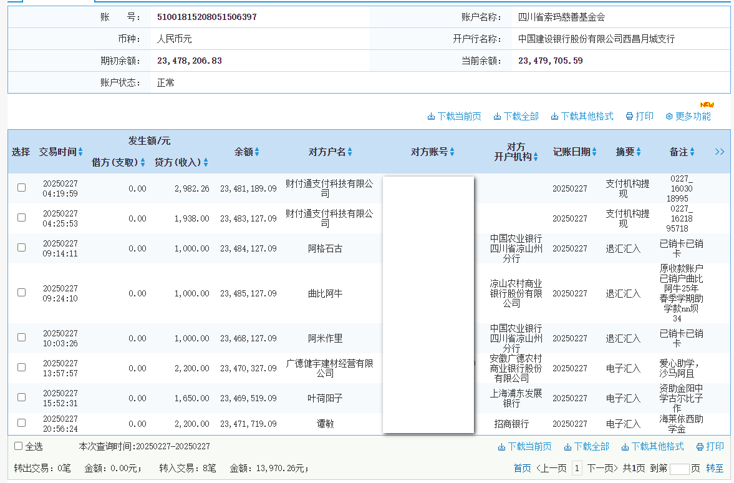Tick checkbox for 阿米作里 row
The image size is (734, 483).
(x=22, y=338)
